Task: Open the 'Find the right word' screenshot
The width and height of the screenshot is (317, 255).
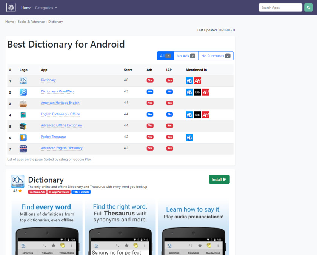Action: pyautogui.click(x=120, y=227)
